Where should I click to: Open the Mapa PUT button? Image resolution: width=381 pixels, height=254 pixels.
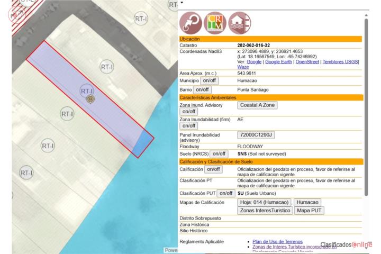pos(309,211)
